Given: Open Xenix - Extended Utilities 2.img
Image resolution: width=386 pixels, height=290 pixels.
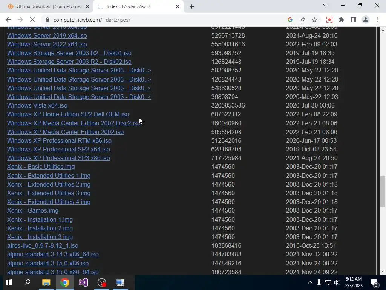Looking at the screenshot, I should (49, 184).
